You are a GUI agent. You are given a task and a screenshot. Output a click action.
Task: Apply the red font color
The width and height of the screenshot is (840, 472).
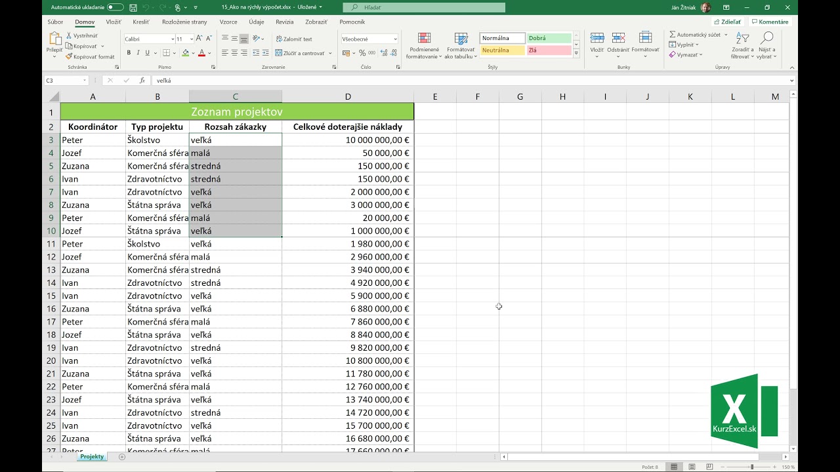click(x=201, y=53)
